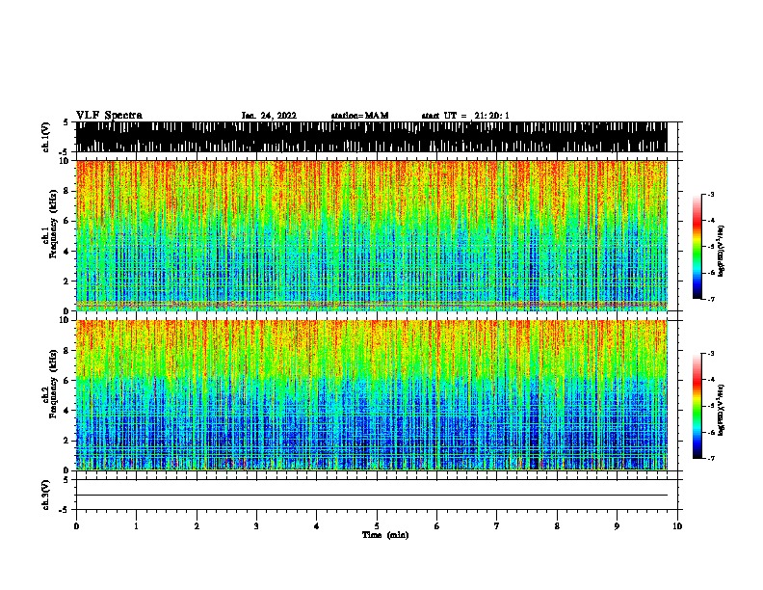Screen dimensions: 763x590
Task: Select the date text "Jan. 24, 2022"
Action: [269, 116]
